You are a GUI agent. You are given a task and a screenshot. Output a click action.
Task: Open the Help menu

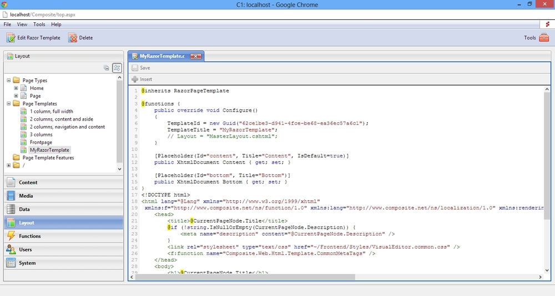pyautogui.click(x=56, y=24)
